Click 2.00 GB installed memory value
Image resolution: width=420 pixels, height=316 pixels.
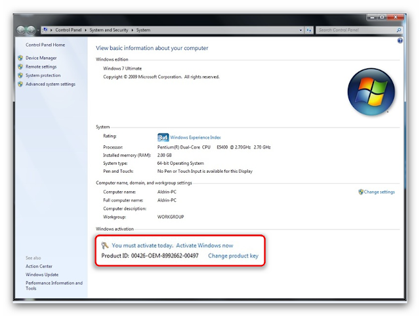click(164, 155)
